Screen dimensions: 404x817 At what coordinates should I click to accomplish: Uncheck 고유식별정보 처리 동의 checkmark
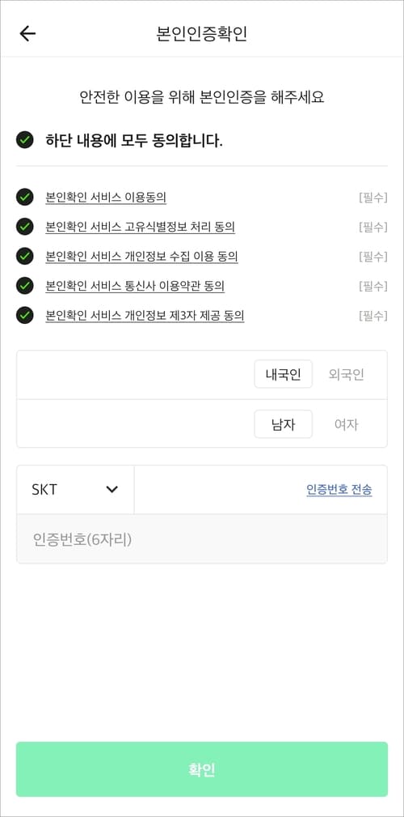point(25,227)
